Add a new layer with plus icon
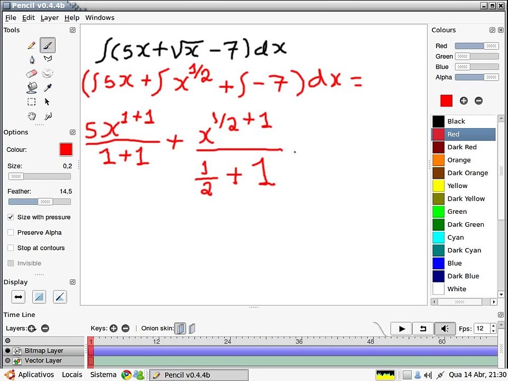The width and height of the screenshot is (508, 381). [31, 329]
